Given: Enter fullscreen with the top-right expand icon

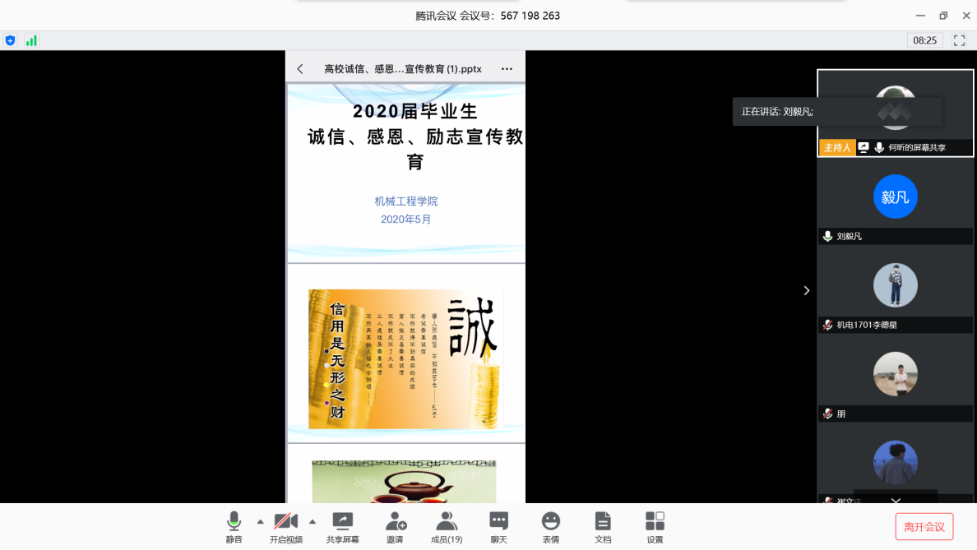Looking at the screenshot, I should pos(959,40).
